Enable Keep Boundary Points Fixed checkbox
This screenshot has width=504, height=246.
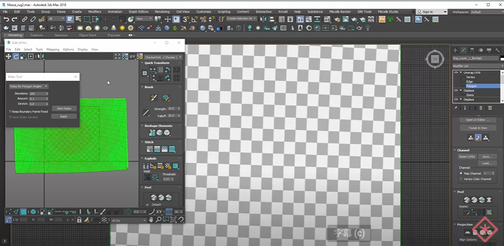(10, 111)
